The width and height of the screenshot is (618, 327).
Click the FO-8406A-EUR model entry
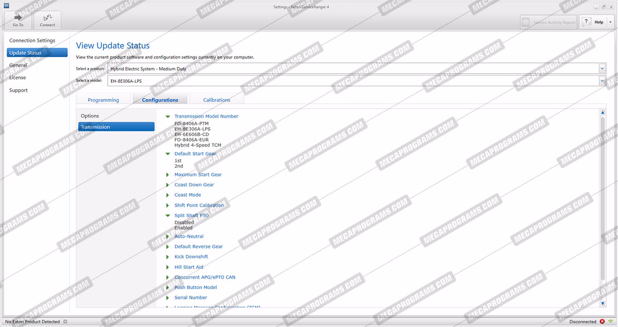pyautogui.click(x=192, y=140)
